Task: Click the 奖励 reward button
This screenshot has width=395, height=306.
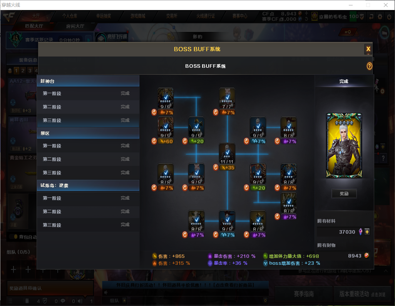Action: click(344, 194)
